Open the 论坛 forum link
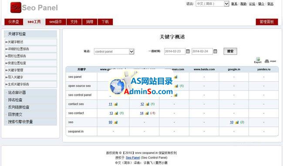Viewport: 283px width, 166px height. click(x=252, y=3)
